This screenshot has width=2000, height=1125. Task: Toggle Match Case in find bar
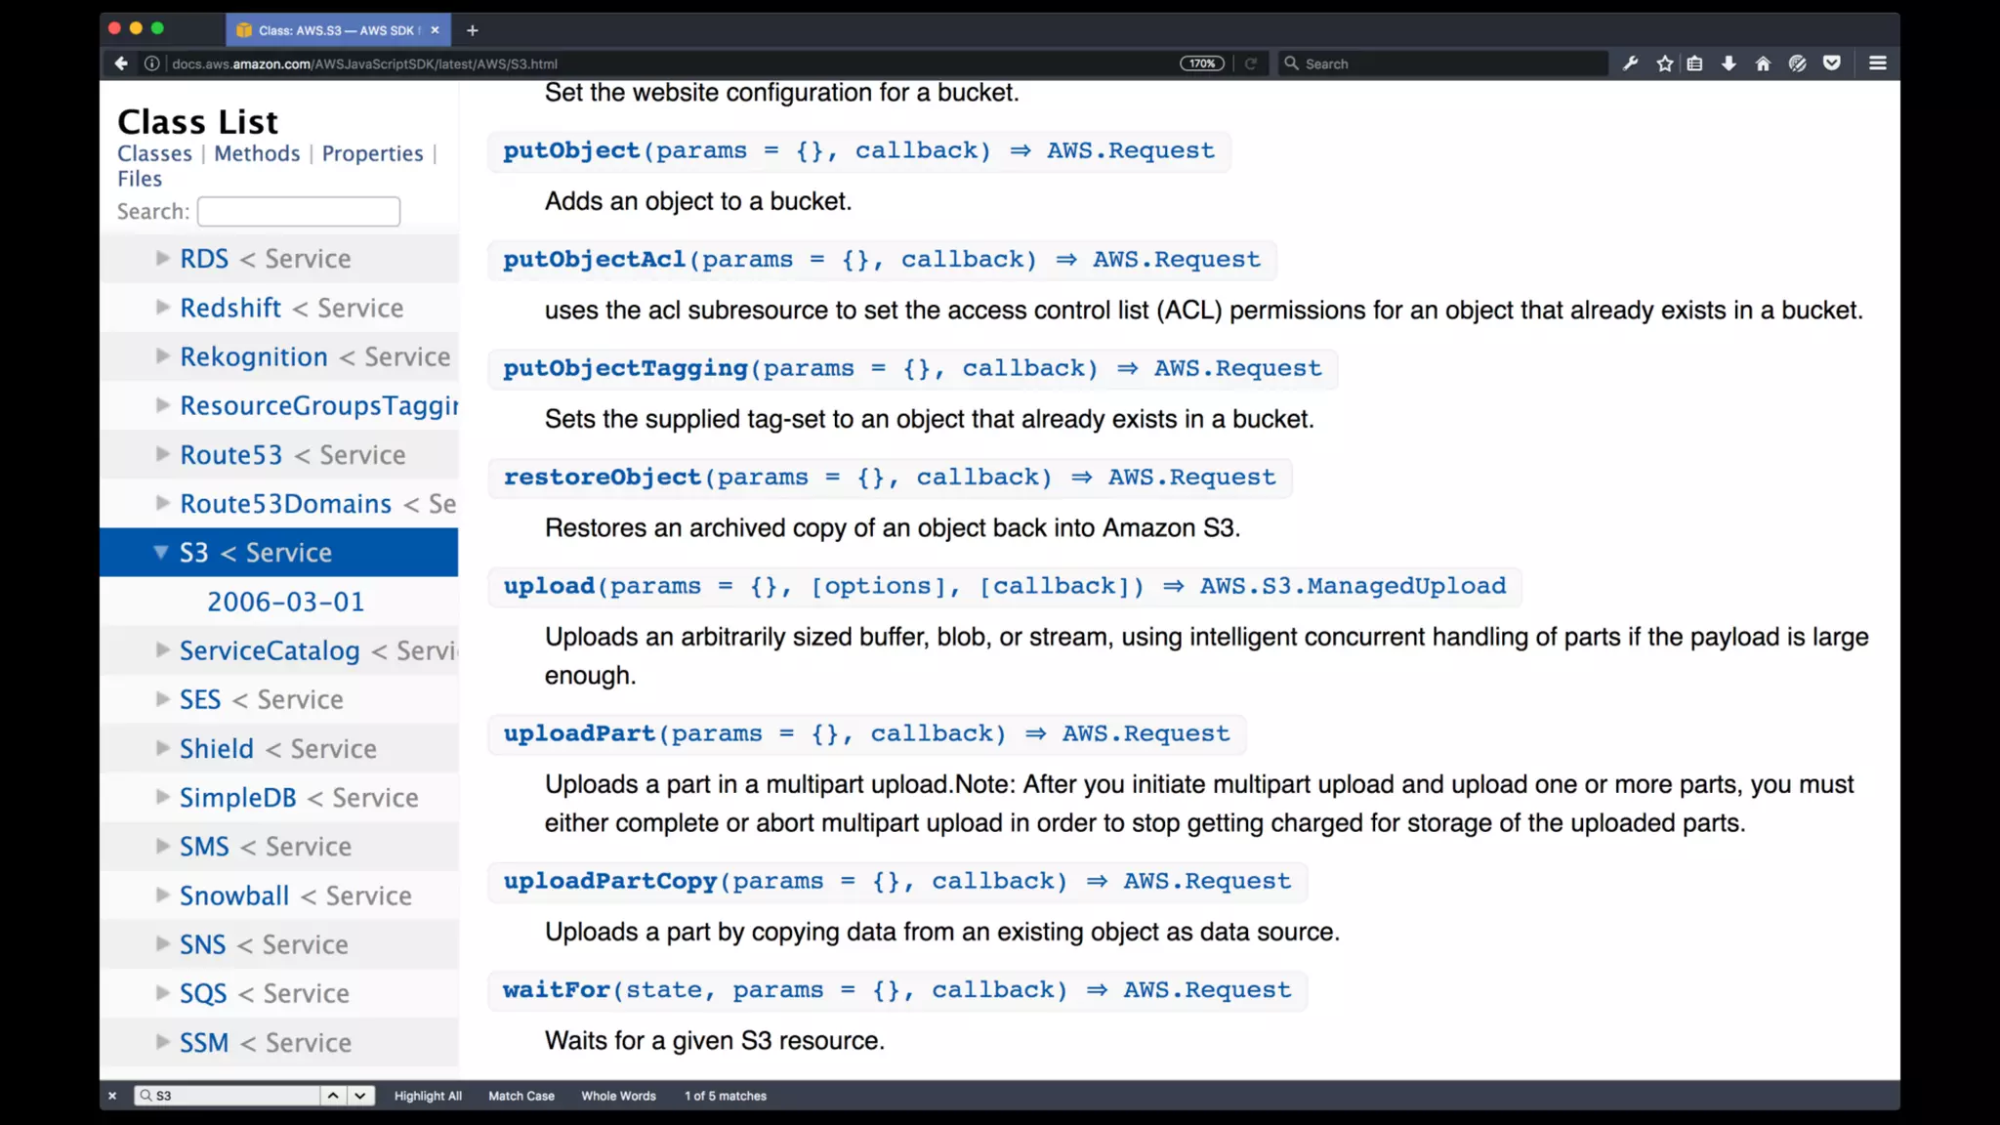tap(521, 1096)
